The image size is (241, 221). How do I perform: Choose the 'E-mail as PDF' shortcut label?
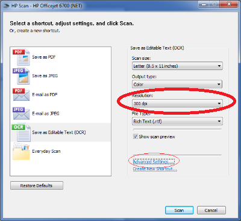pyautogui.click(x=45, y=95)
